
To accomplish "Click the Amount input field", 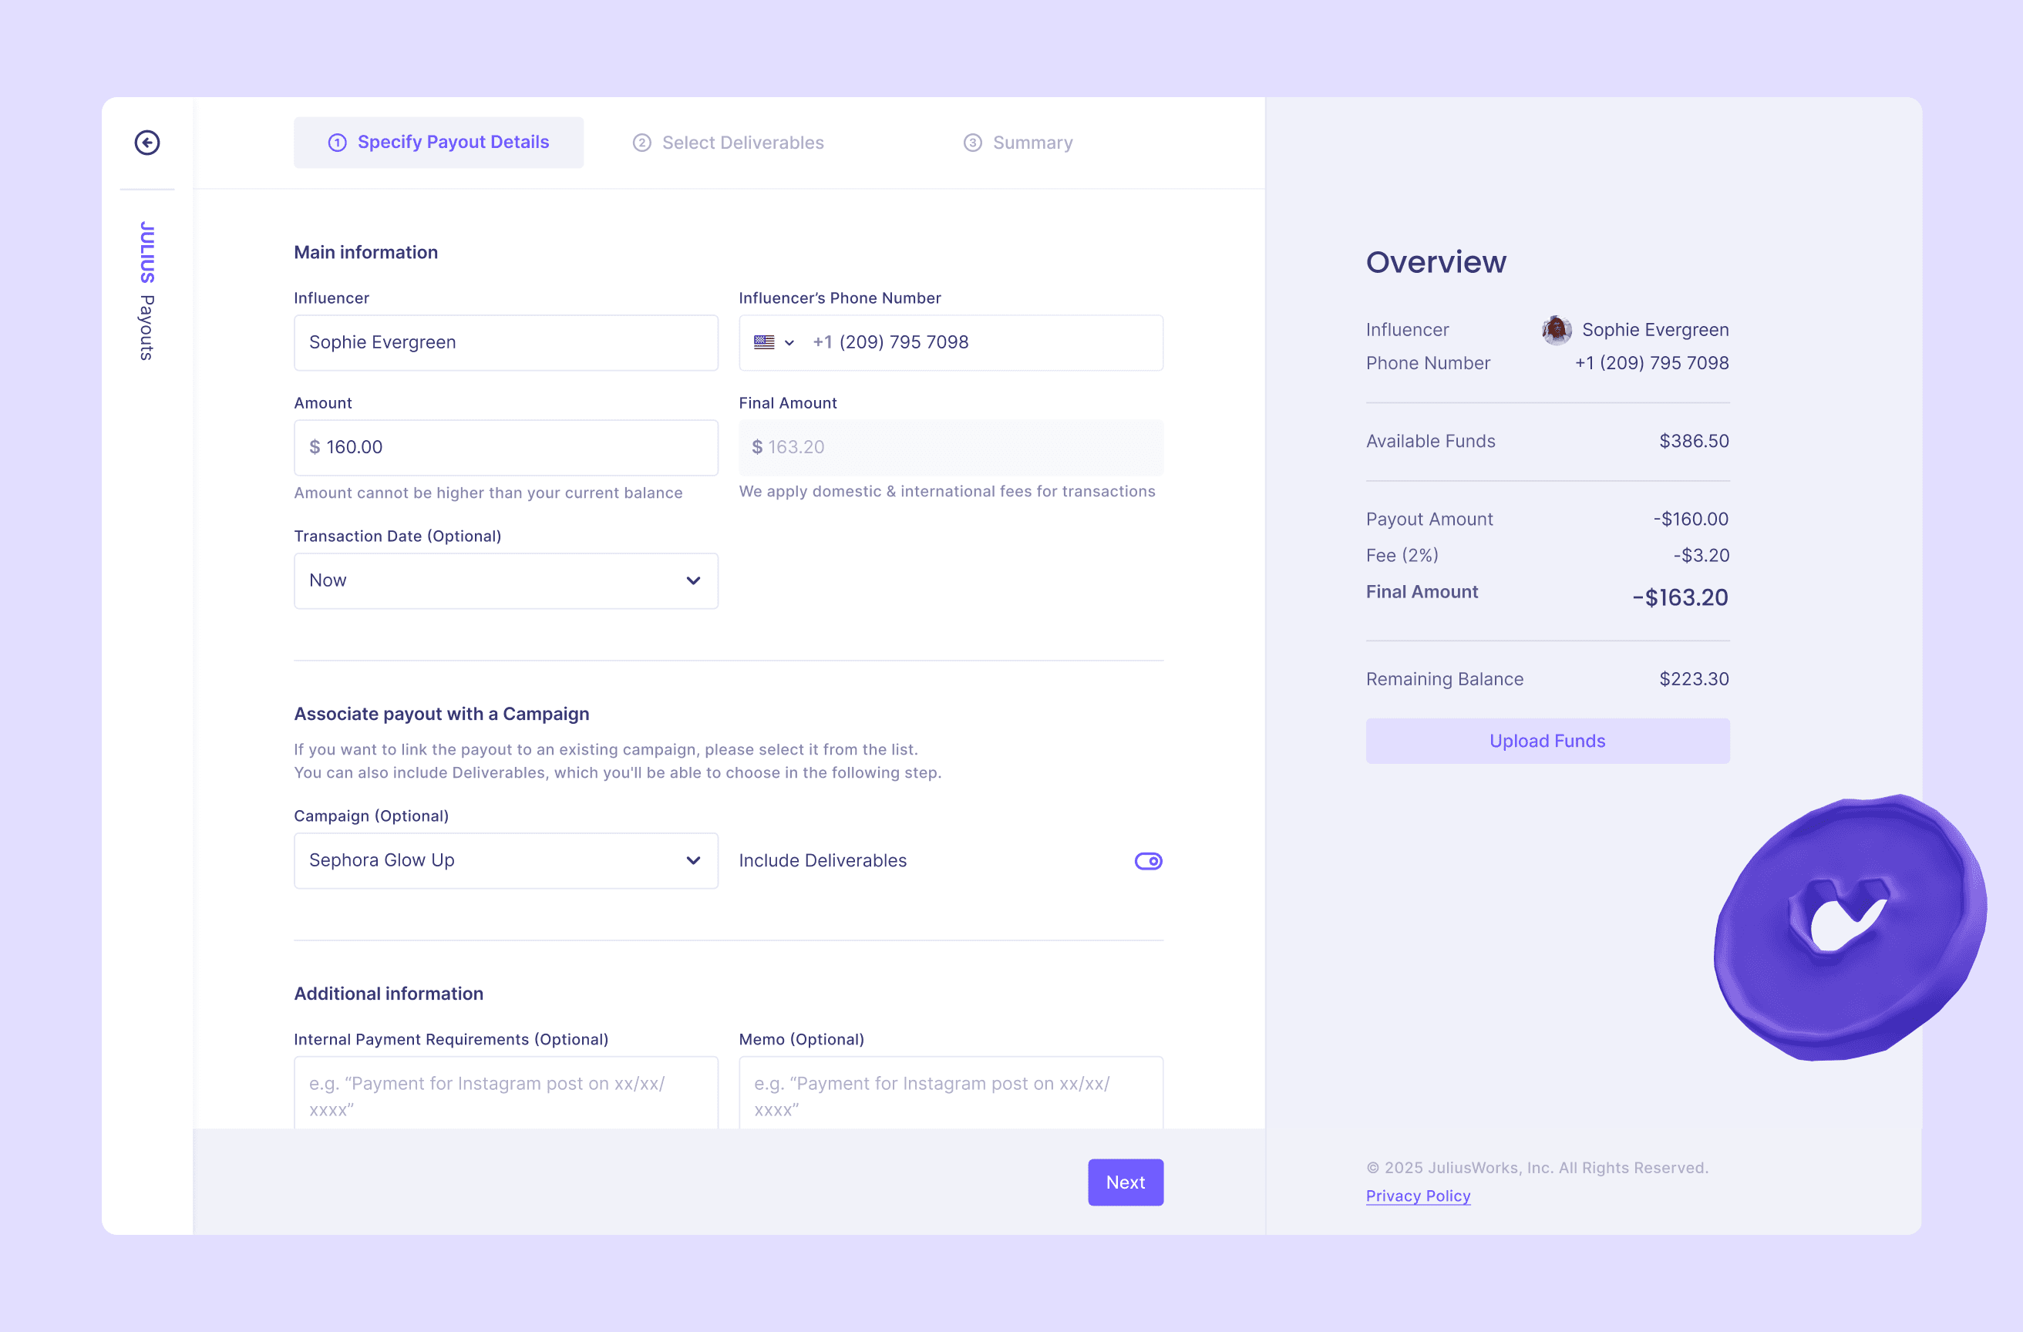I will [x=506, y=447].
